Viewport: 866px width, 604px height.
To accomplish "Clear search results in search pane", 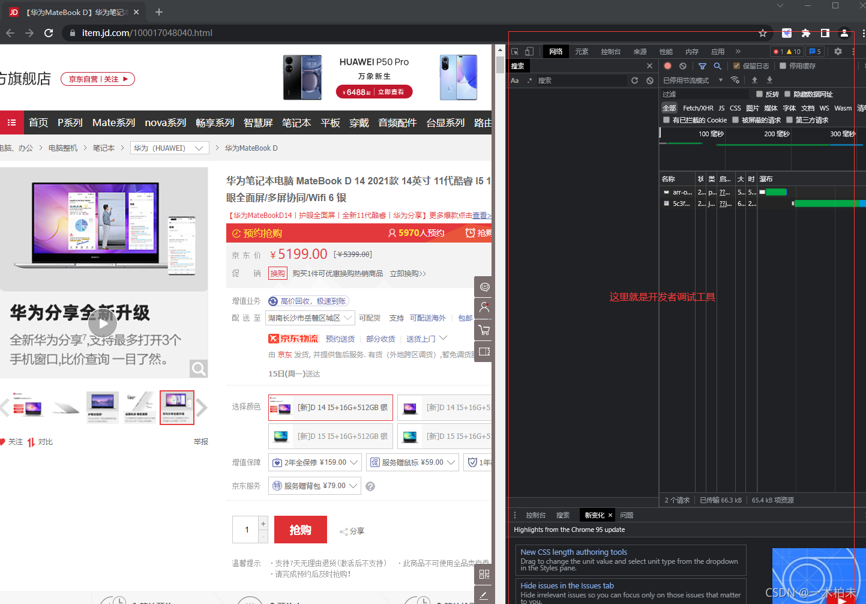I will click(650, 80).
